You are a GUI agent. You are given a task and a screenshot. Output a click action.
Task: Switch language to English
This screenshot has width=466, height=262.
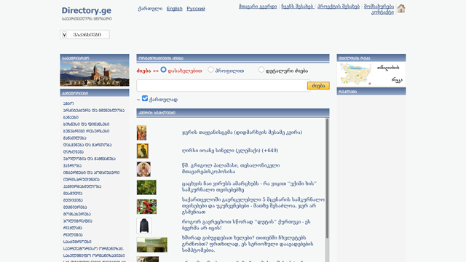point(175,9)
